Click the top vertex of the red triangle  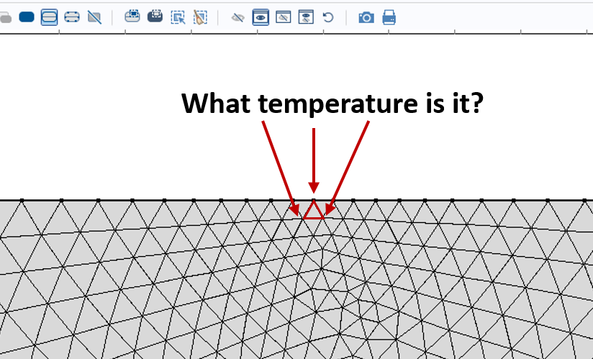coord(313,201)
